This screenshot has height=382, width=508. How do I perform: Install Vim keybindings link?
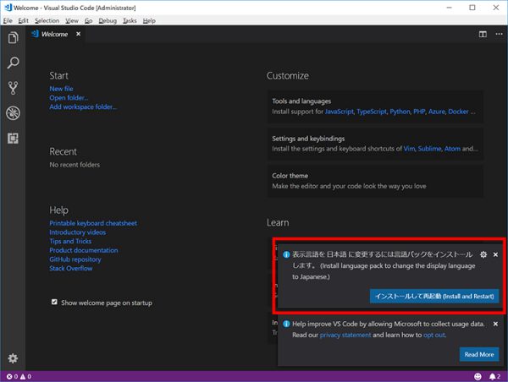tap(409, 149)
